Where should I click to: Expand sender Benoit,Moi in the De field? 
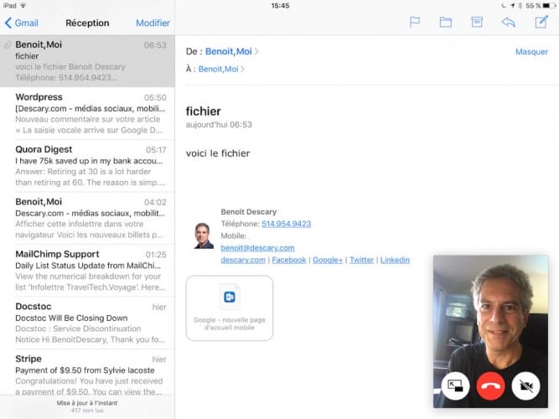[x=231, y=52]
